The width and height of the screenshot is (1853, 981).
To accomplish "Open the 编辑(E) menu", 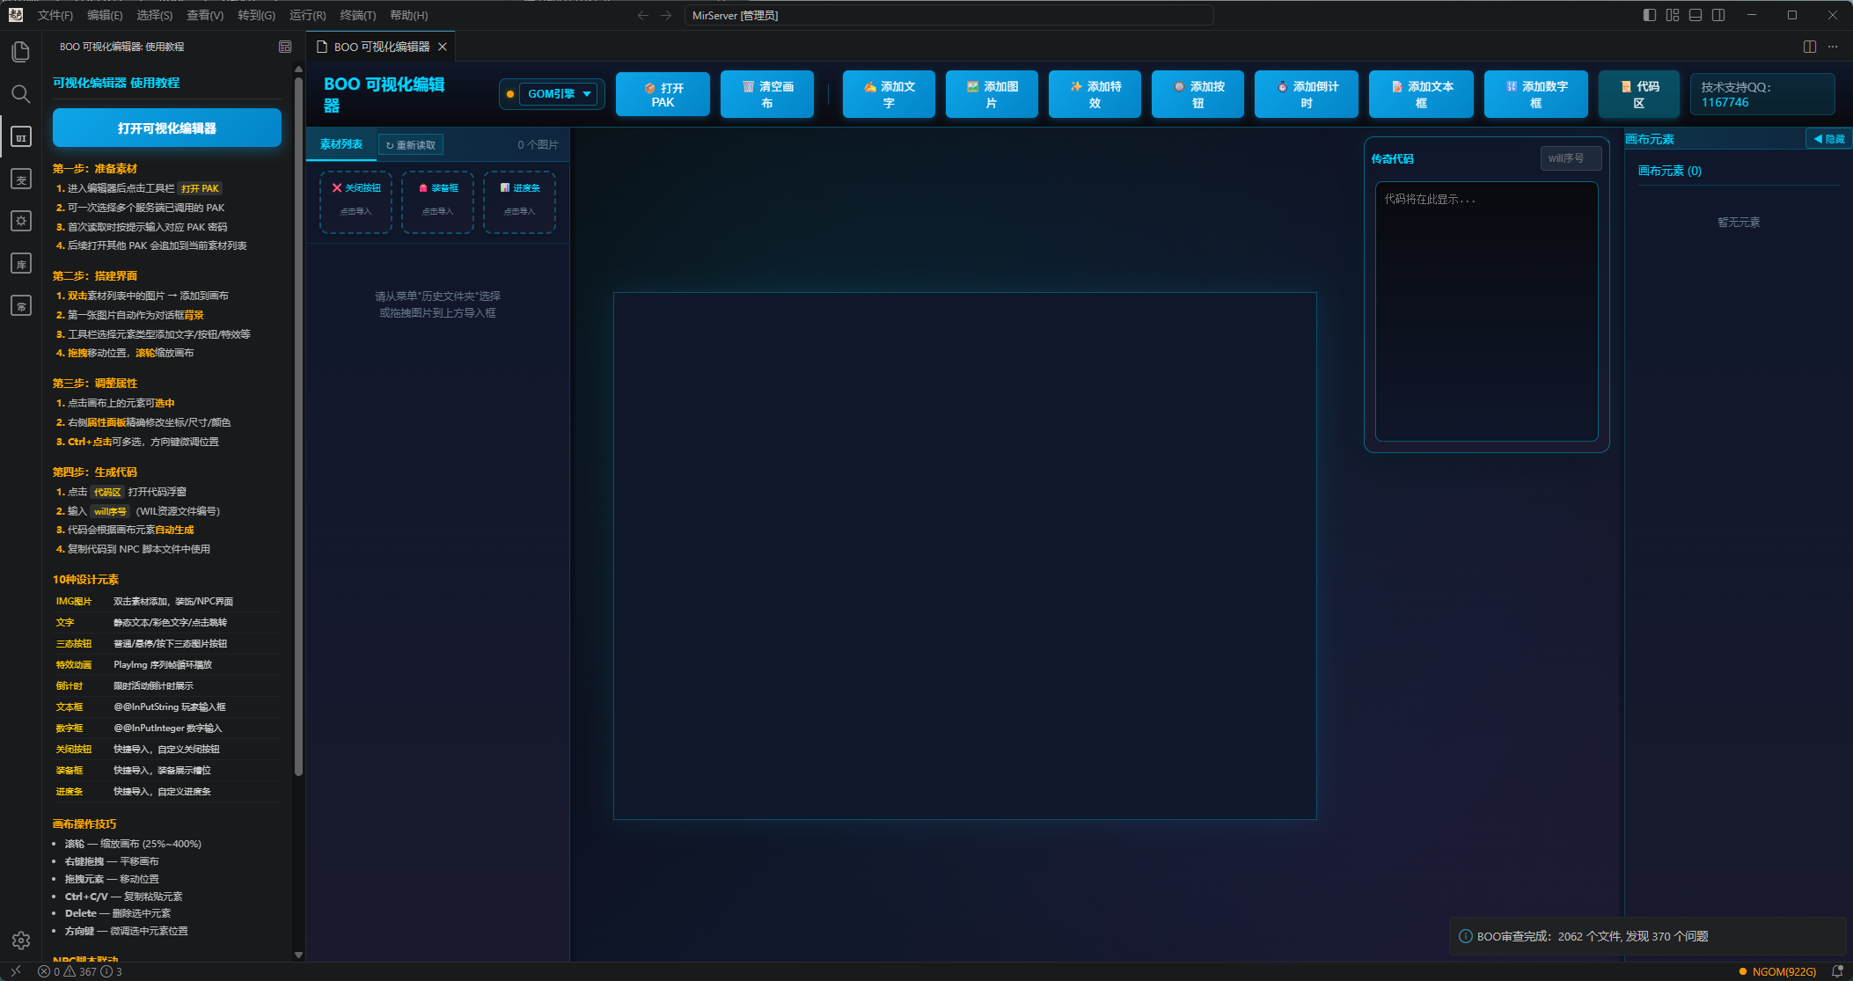I will pyautogui.click(x=105, y=15).
